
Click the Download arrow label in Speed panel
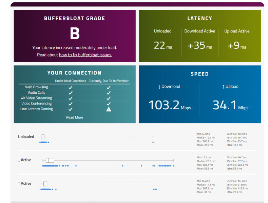pos(169,87)
